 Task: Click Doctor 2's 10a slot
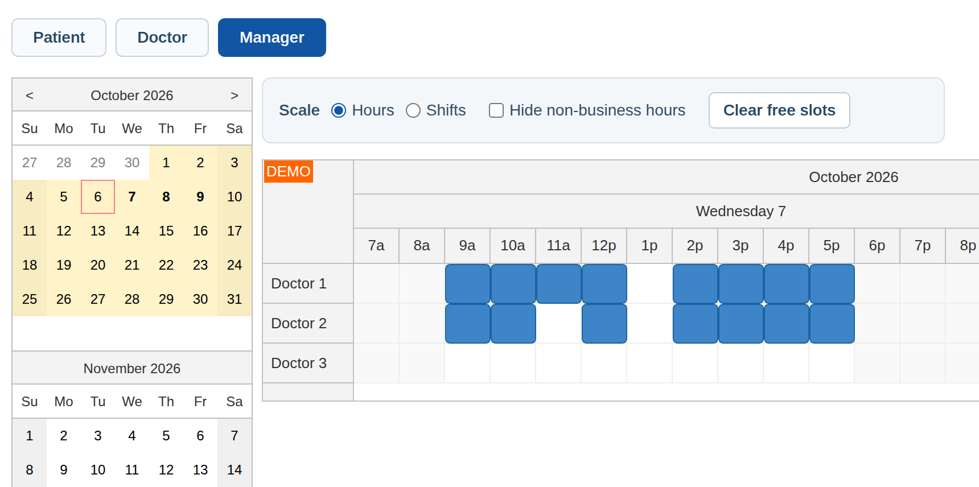513,324
